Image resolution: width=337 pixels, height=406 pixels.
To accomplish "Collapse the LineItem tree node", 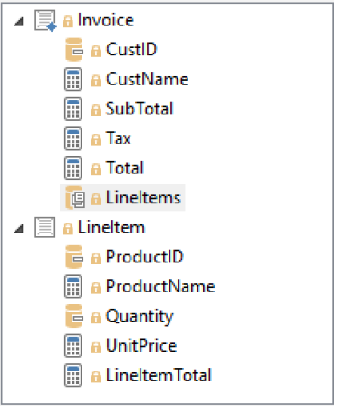I will 19,229.
